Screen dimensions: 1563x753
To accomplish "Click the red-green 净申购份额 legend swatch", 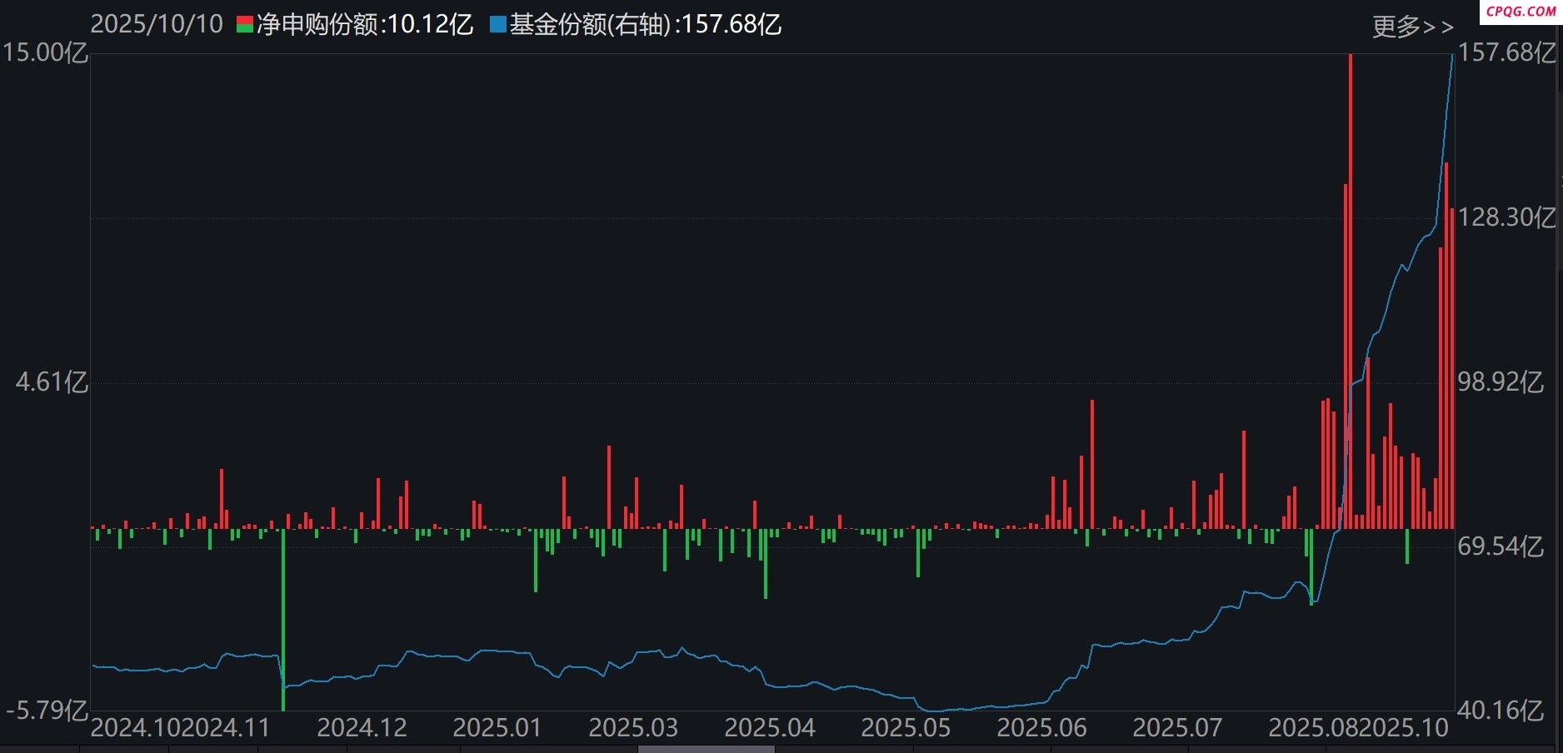I will click(245, 24).
